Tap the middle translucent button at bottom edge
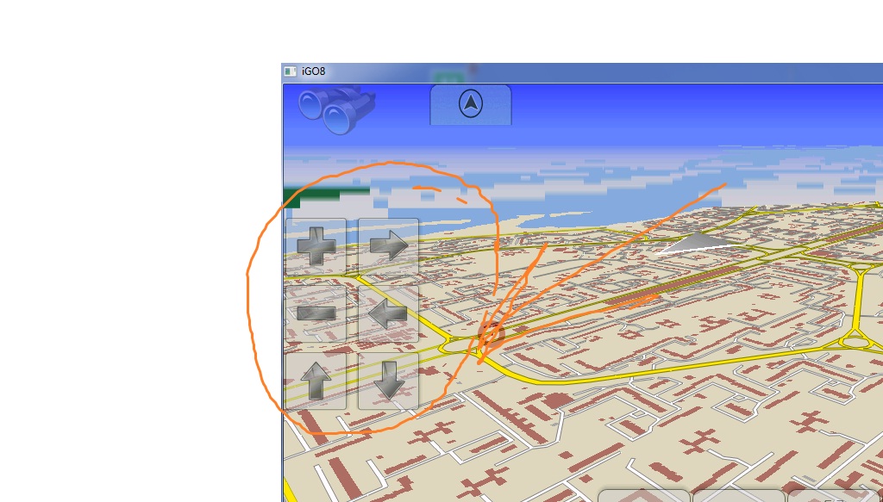The height and width of the screenshot is (502, 883). [x=738, y=495]
